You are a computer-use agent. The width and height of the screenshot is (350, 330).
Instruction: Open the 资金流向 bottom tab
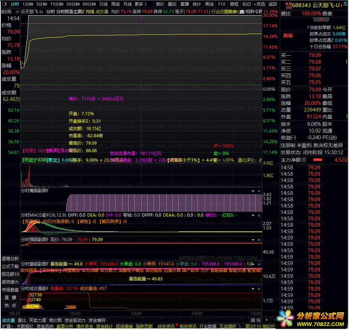pyautogui.click(x=45, y=327)
